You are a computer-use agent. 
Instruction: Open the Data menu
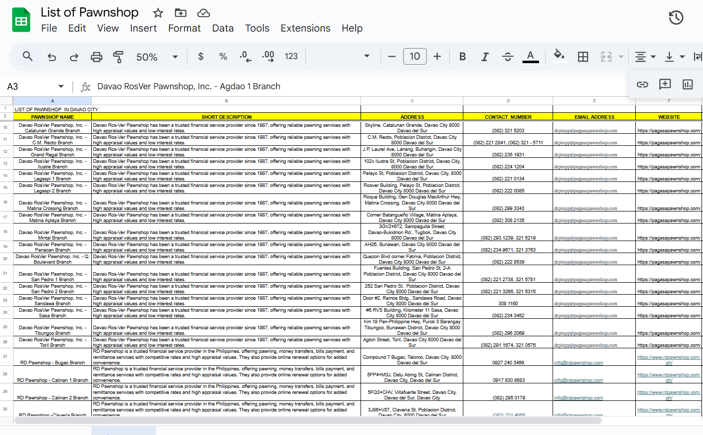point(223,28)
